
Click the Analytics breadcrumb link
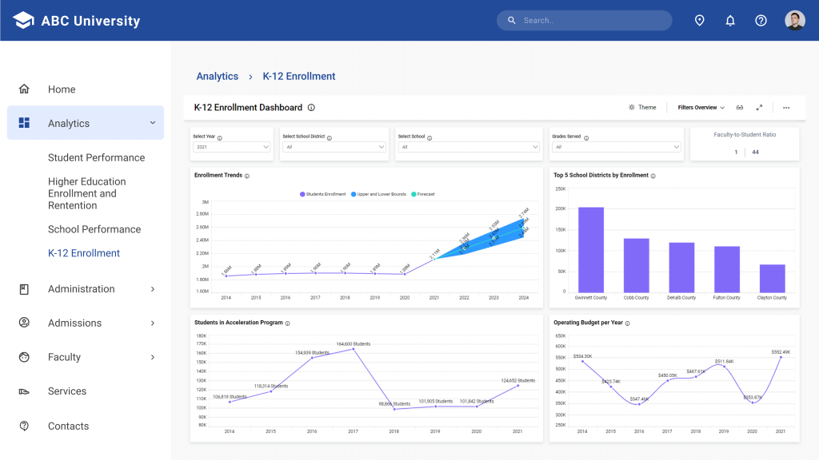point(218,76)
